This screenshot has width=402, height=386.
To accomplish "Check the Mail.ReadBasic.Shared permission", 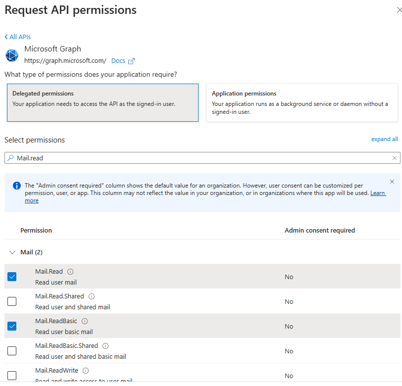I will click(12, 351).
